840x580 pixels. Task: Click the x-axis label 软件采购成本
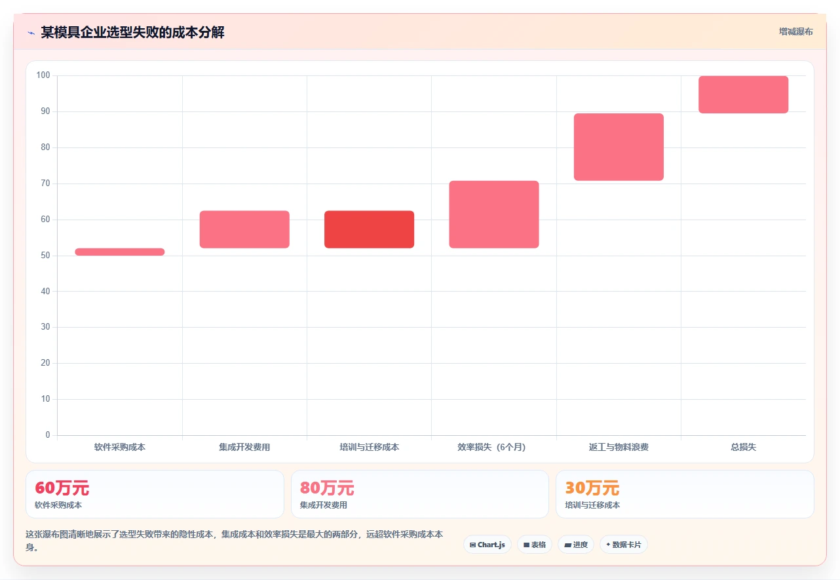(x=120, y=447)
